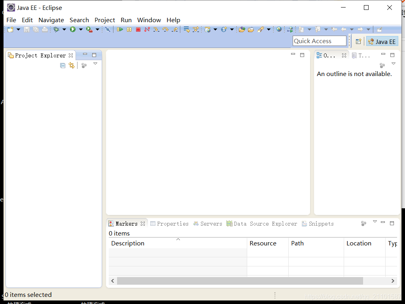Screen dimensions: 405x304
Task: Launch Debug mode from the toolbar
Action: (x=57, y=29)
